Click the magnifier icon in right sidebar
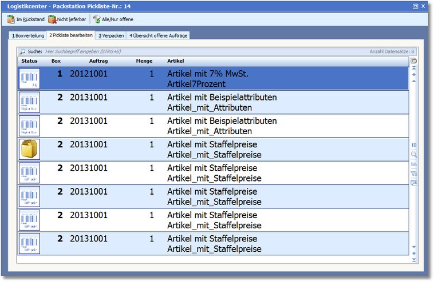The height and width of the screenshot is (282, 434). point(414,154)
